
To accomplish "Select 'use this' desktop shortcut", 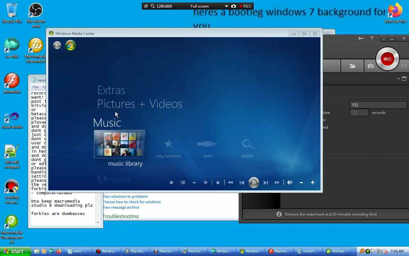I will (x=12, y=48).
